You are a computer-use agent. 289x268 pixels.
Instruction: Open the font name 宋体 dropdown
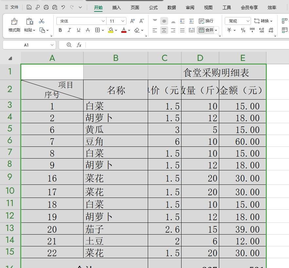[103, 21]
